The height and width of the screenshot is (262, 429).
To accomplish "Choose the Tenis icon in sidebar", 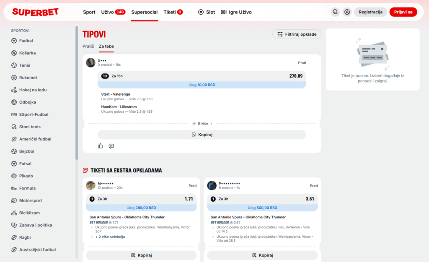I will pos(14,65).
